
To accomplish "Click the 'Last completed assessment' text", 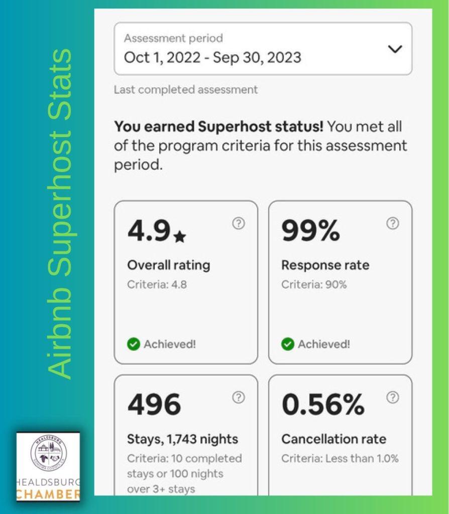I will pos(186,90).
